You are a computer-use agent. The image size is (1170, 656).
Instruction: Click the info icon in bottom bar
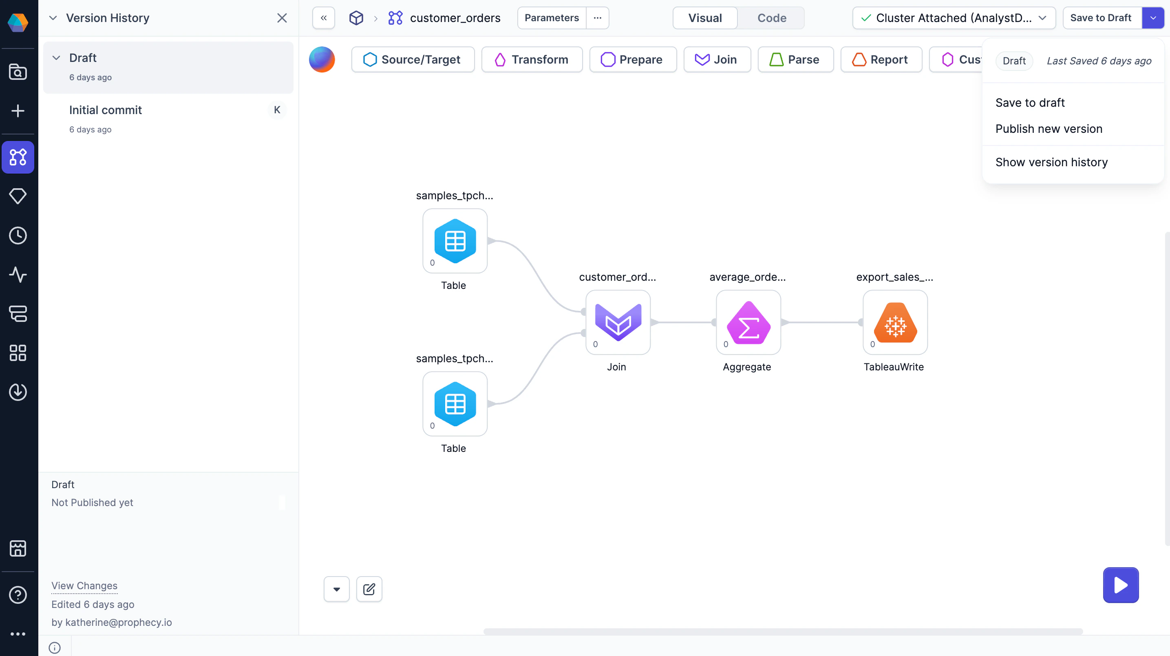55,647
